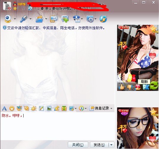Click the round yellow plus face icon
This screenshot has height=149, width=159.
[27, 108]
